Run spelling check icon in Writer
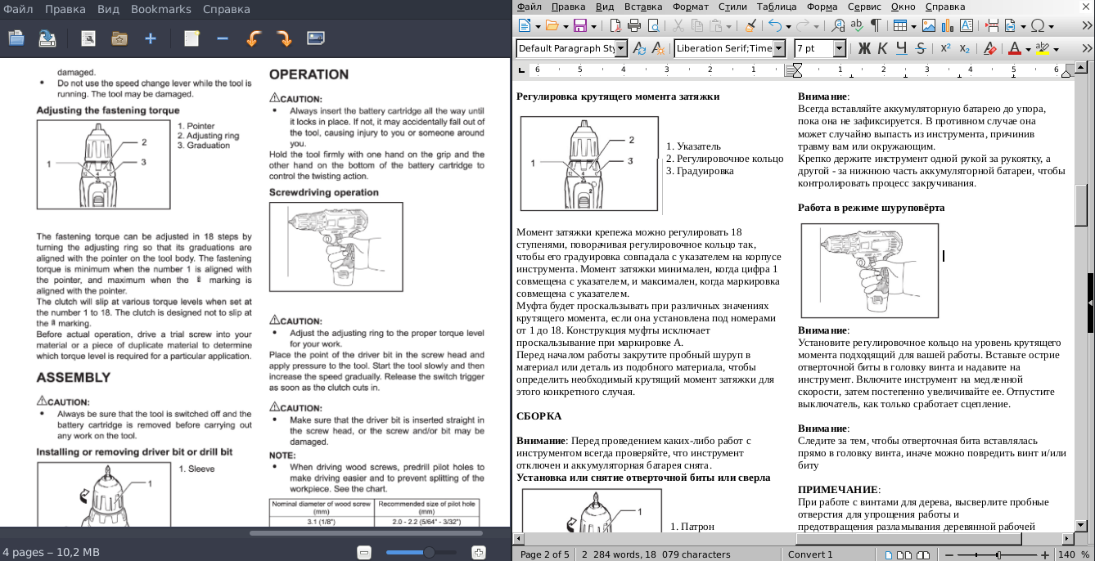The image size is (1095, 561). 857,26
